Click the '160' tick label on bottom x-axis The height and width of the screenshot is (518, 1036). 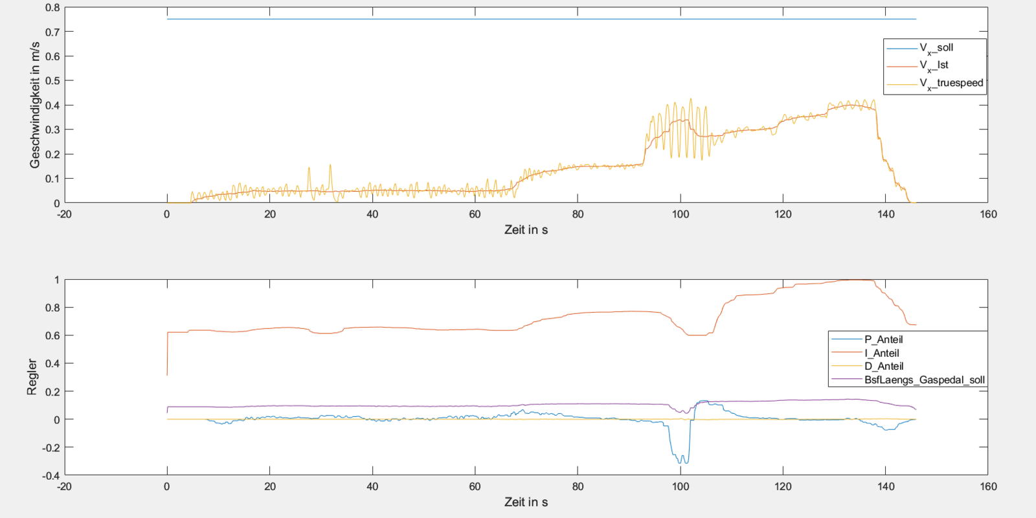(x=988, y=487)
